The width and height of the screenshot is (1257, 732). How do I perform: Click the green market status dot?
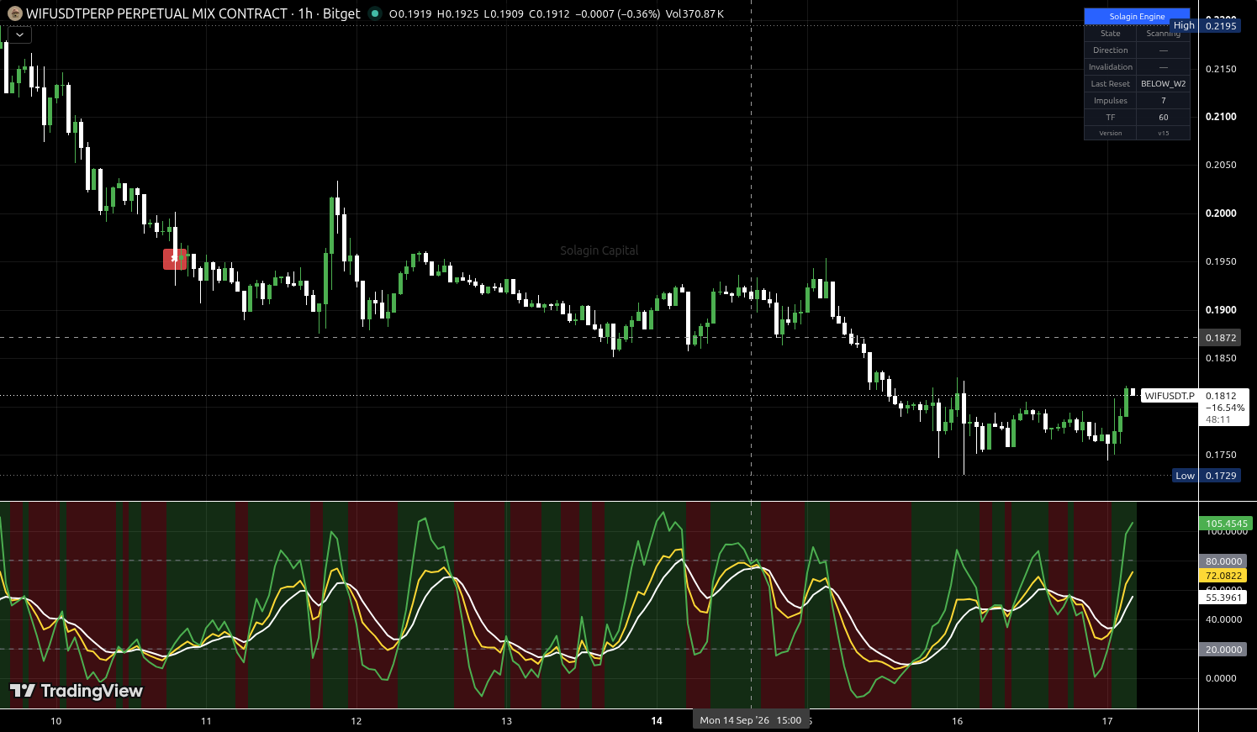pyautogui.click(x=375, y=13)
